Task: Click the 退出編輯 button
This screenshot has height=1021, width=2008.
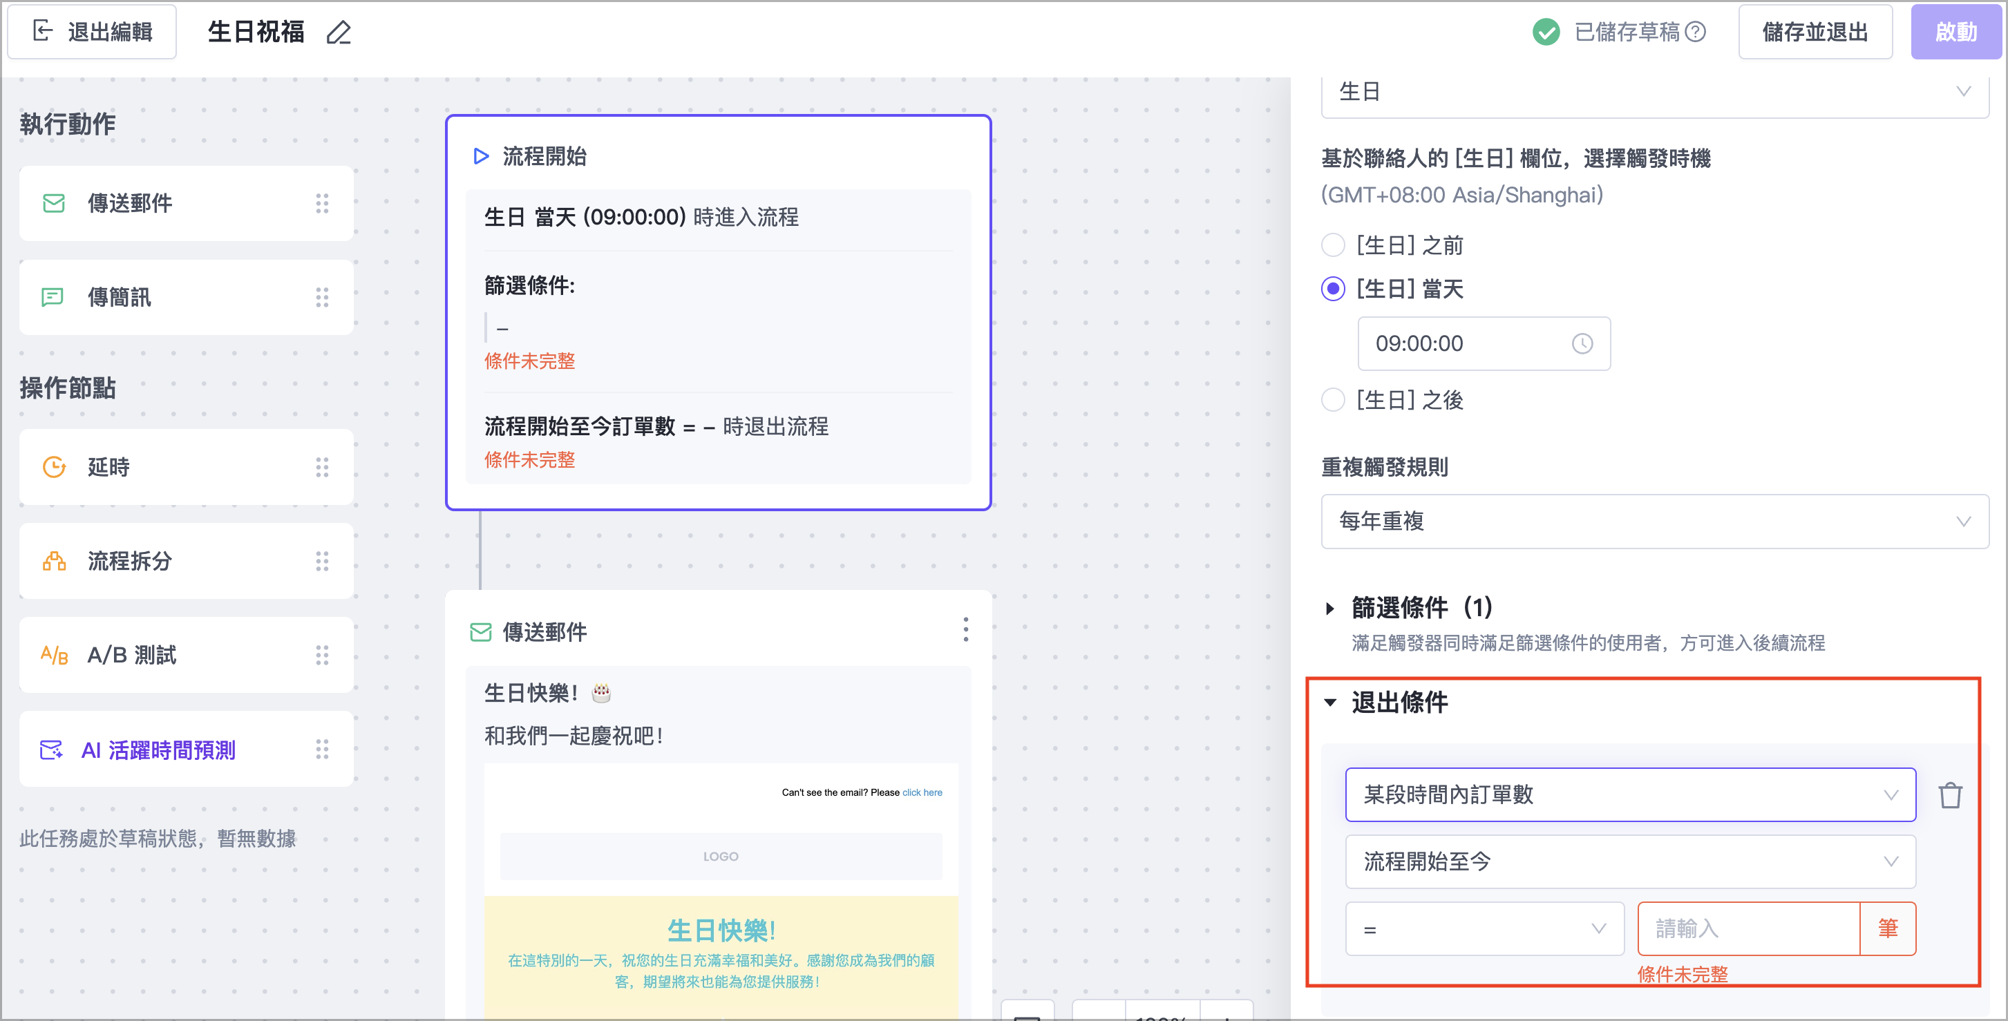Action: pos(92,32)
